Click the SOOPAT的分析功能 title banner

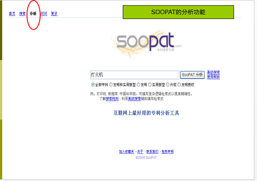pos(178,12)
